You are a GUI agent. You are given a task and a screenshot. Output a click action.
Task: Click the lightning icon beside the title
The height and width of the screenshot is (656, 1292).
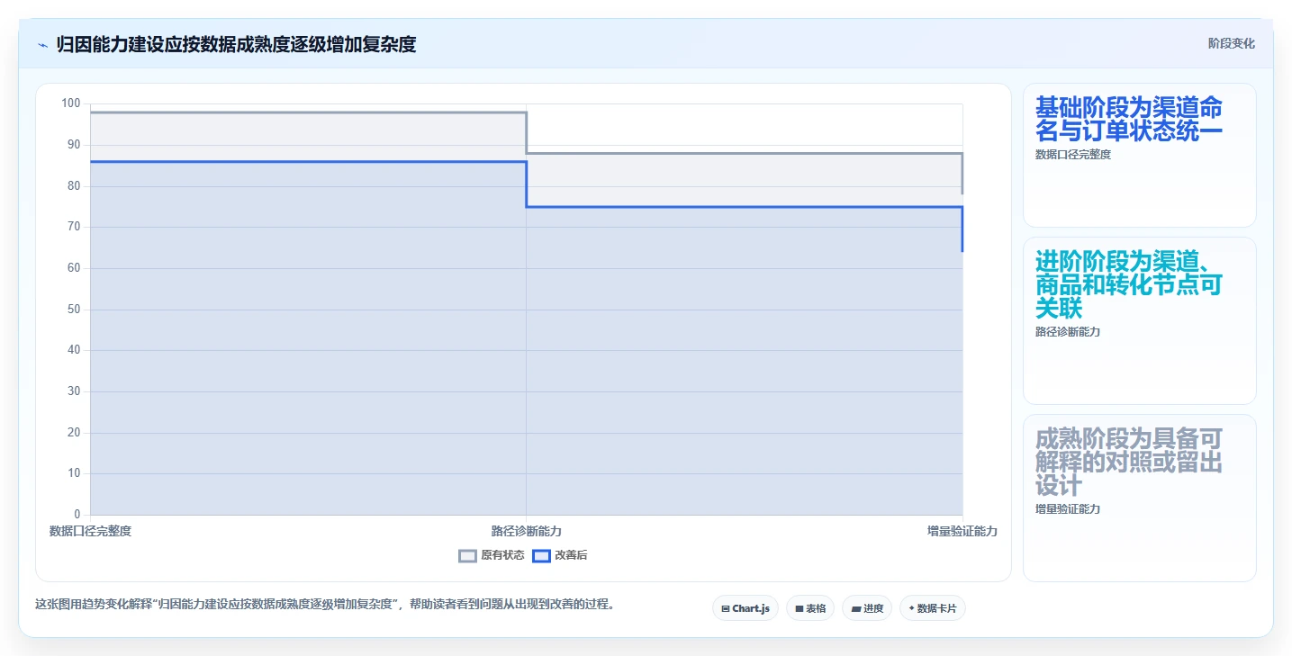point(43,45)
